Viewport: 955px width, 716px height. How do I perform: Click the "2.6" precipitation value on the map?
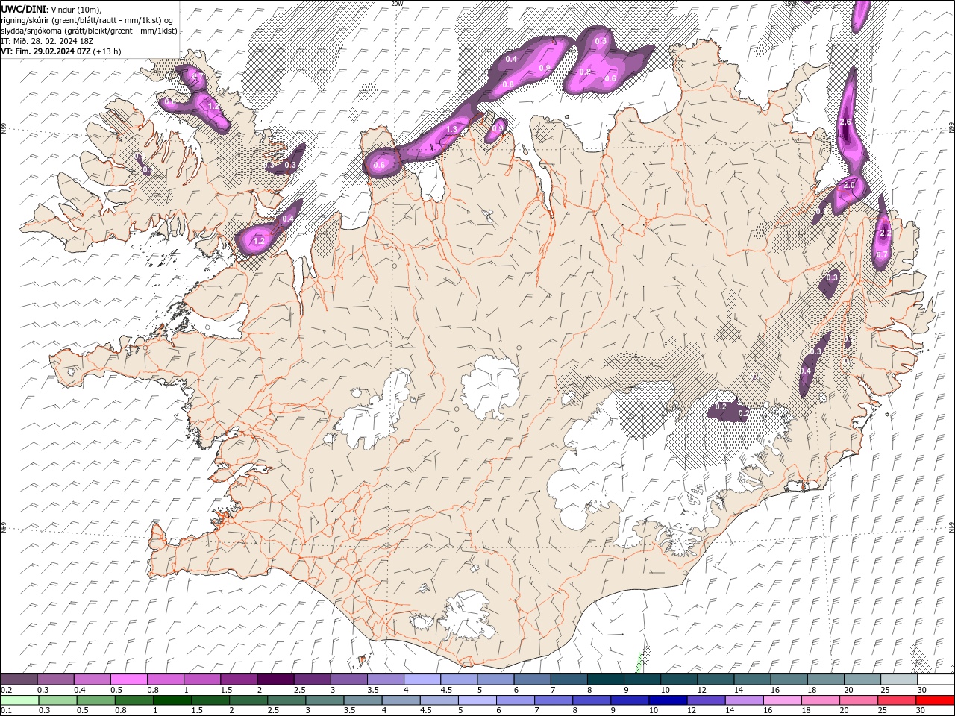[x=845, y=122]
